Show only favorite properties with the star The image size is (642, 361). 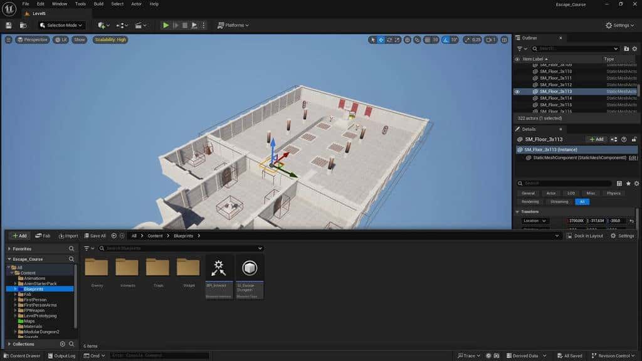click(628, 184)
